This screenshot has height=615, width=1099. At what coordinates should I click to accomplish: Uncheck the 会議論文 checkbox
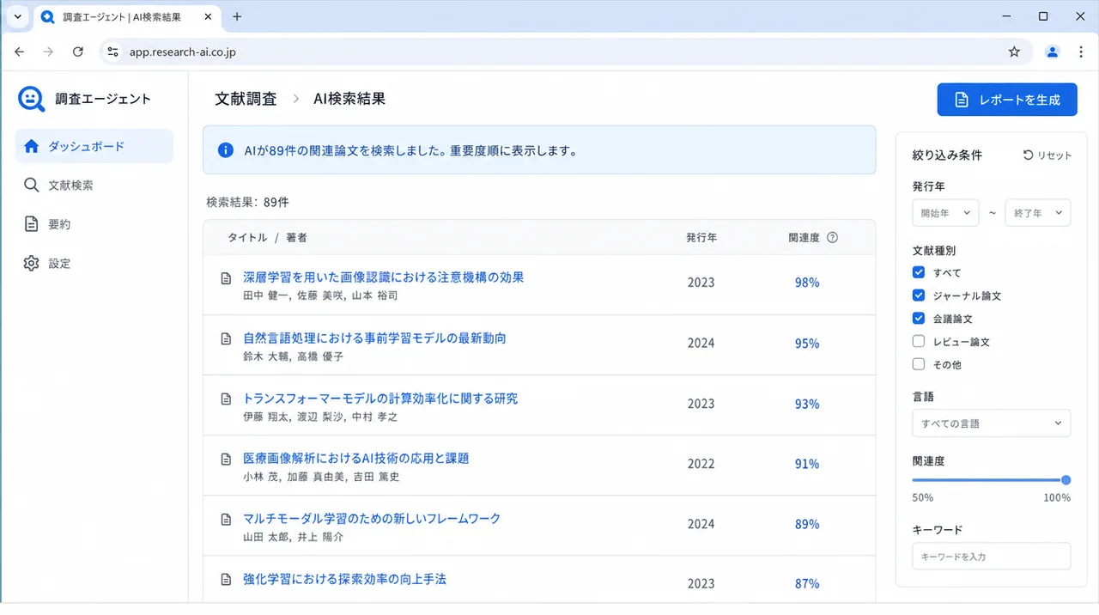[x=919, y=318]
